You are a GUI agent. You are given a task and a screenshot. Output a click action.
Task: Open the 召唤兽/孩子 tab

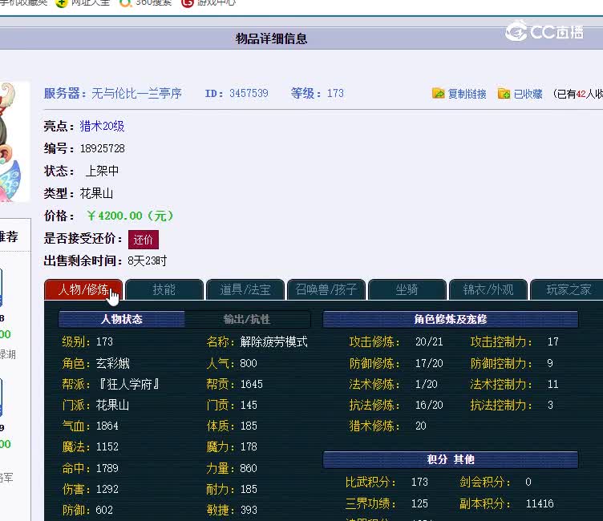(x=326, y=289)
